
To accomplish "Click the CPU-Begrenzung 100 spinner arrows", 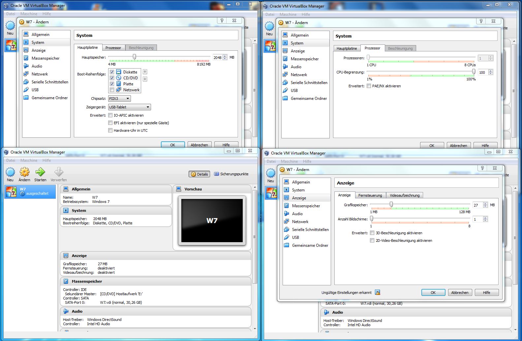I will pos(491,72).
